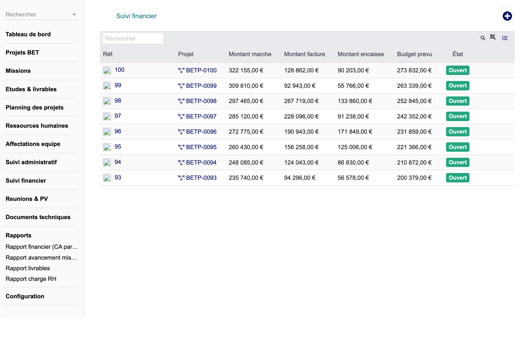Click the amount 200 379,00 €
The width and height of the screenshot is (529, 340).
414,178
